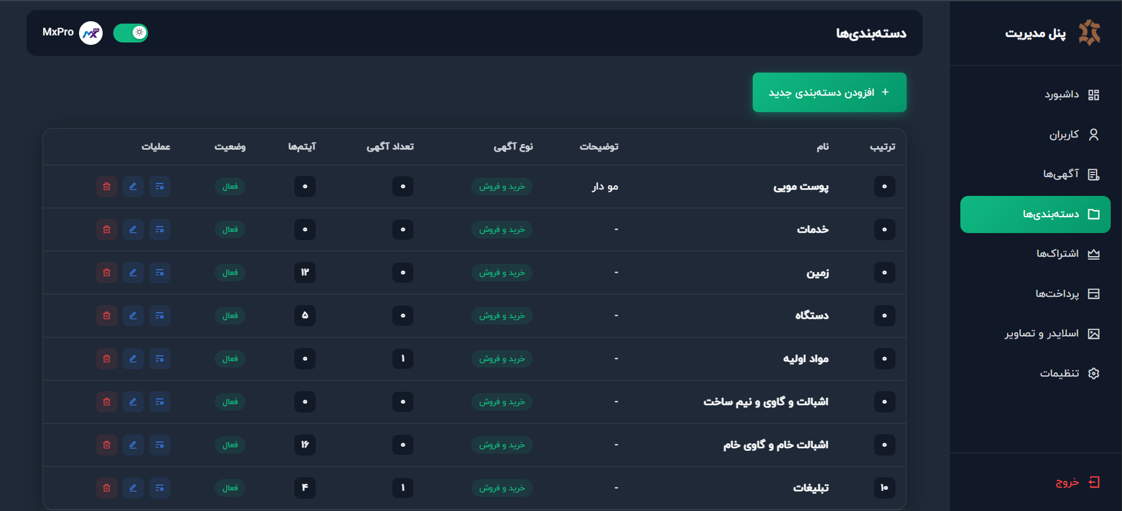This screenshot has width=1122, height=511.
Task: Edit the اشبالت خام و گاوی خام category
Action: point(133,445)
